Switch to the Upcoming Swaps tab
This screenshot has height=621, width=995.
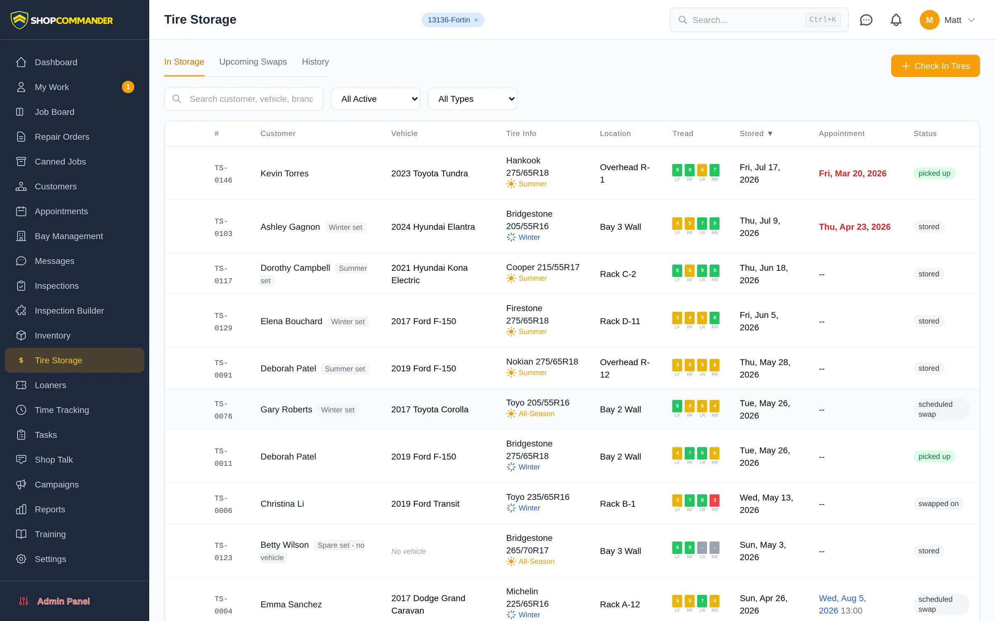pyautogui.click(x=253, y=62)
